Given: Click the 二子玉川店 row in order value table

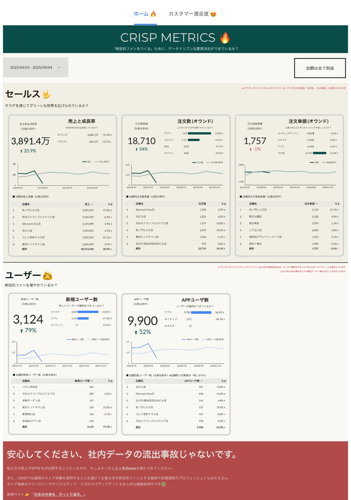Looking at the screenshot, I should click(289, 230).
